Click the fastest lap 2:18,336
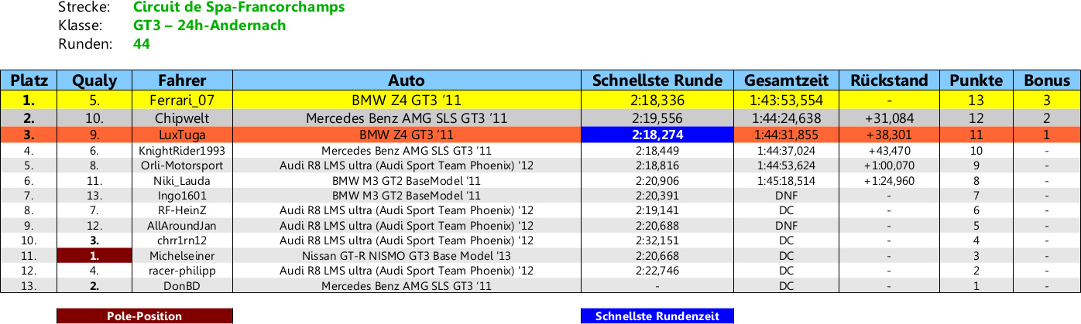This screenshot has width=1081, height=324. click(x=657, y=100)
